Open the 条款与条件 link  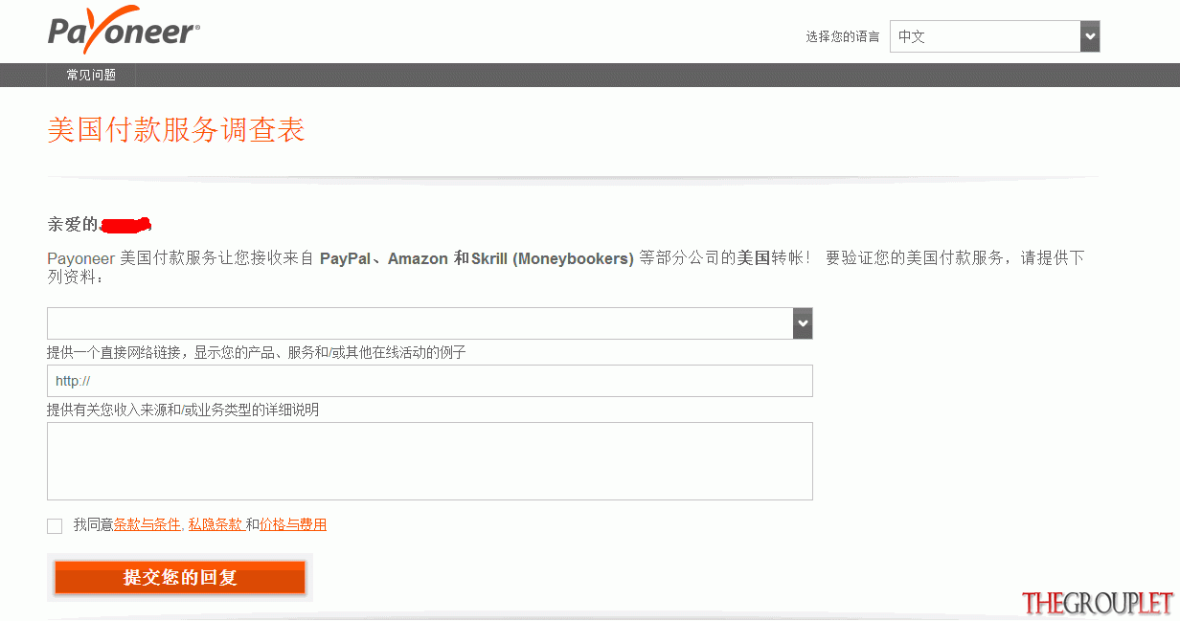tap(147, 524)
